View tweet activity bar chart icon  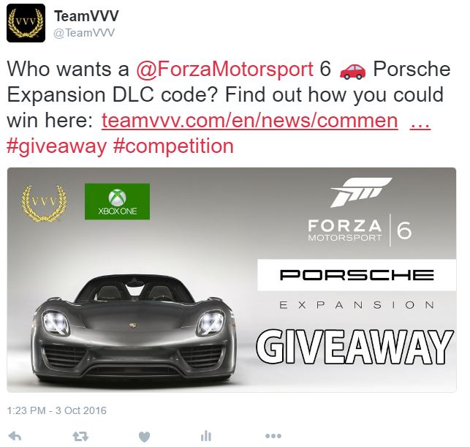[206, 436]
